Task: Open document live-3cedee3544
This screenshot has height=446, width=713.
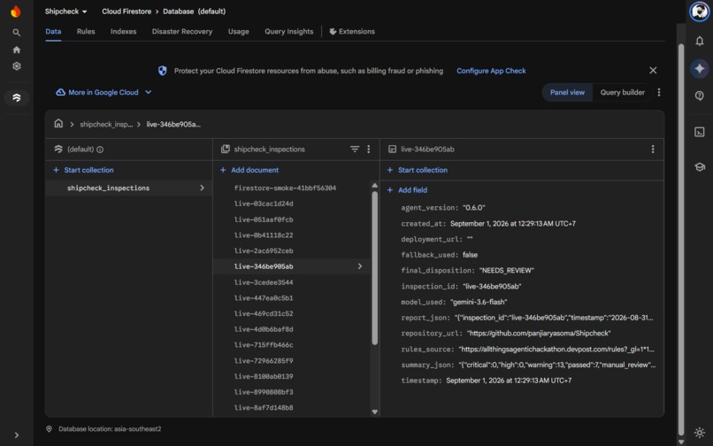Action: [x=264, y=282]
